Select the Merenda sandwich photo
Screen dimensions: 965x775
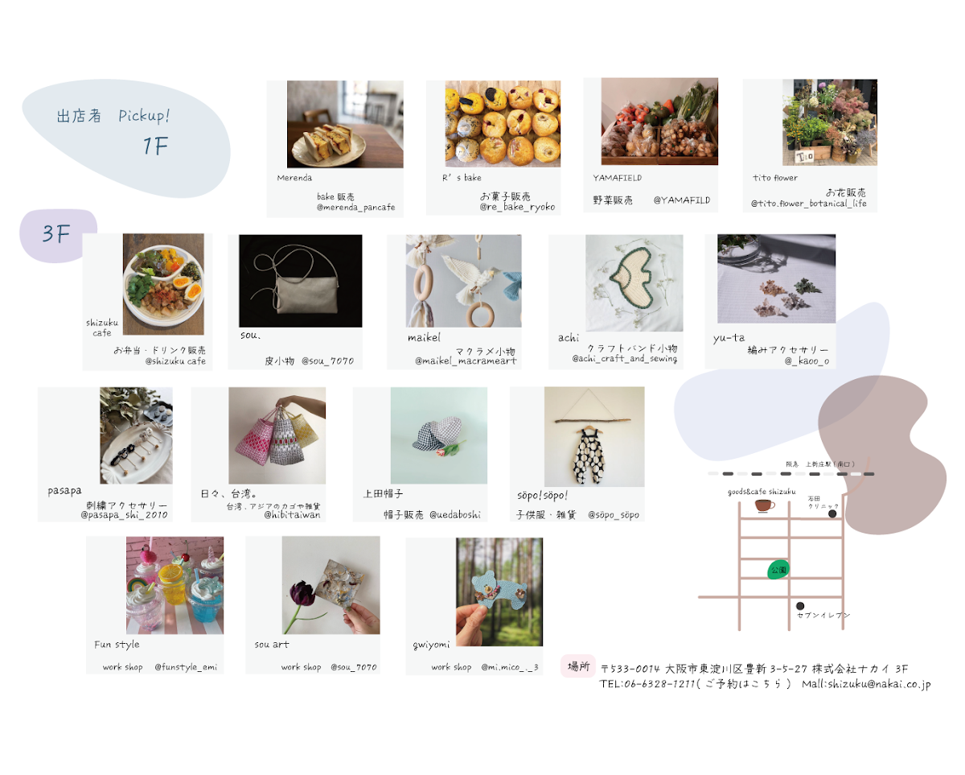coord(345,124)
